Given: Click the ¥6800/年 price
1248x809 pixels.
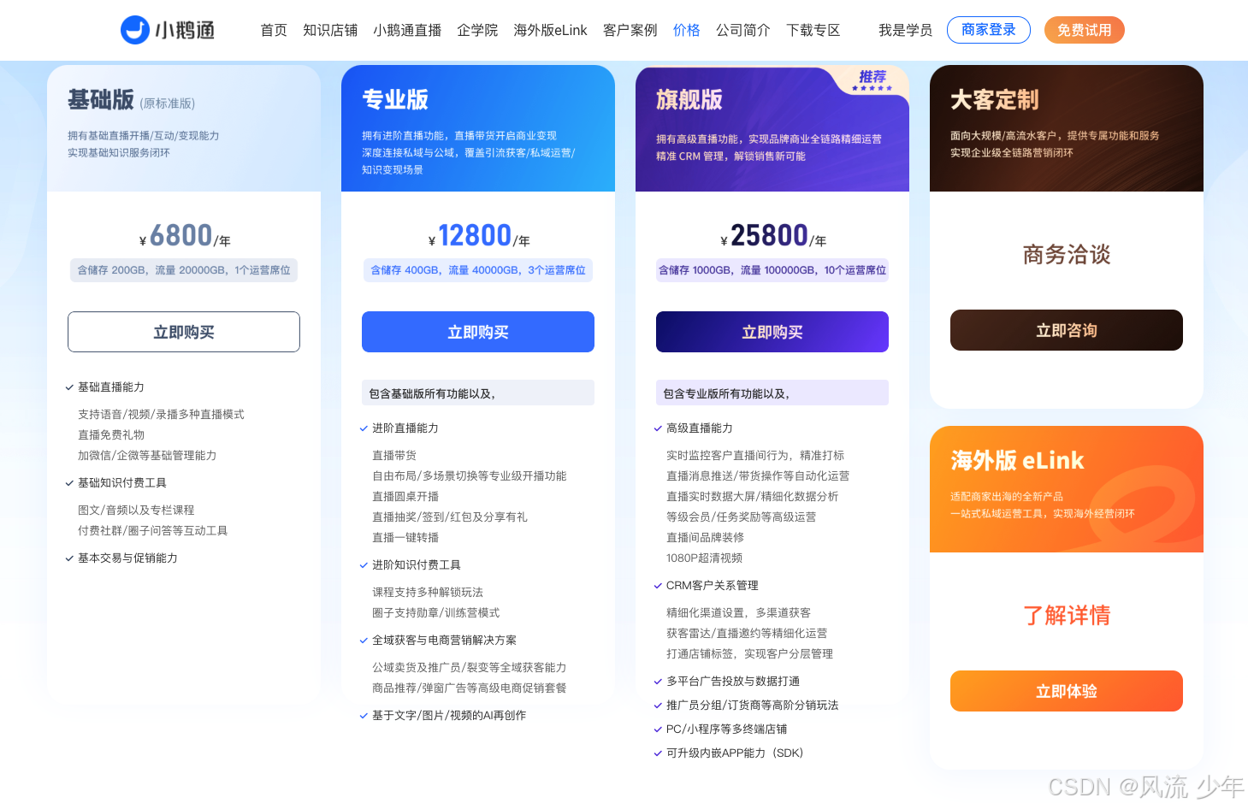Looking at the screenshot, I should click(185, 236).
